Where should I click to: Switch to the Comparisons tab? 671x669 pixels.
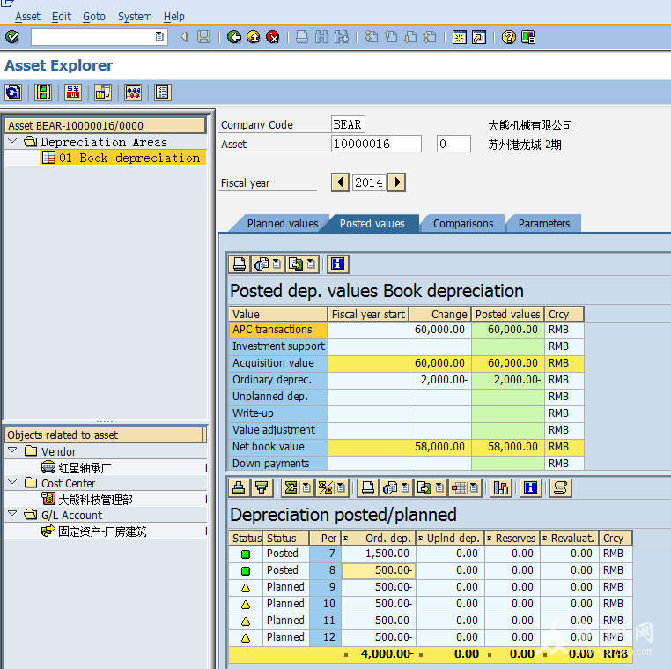[x=463, y=224]
